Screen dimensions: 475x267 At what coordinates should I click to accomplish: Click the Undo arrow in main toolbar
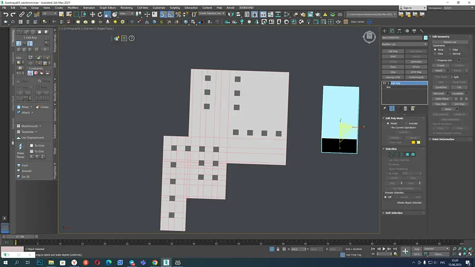click(6, 14)
